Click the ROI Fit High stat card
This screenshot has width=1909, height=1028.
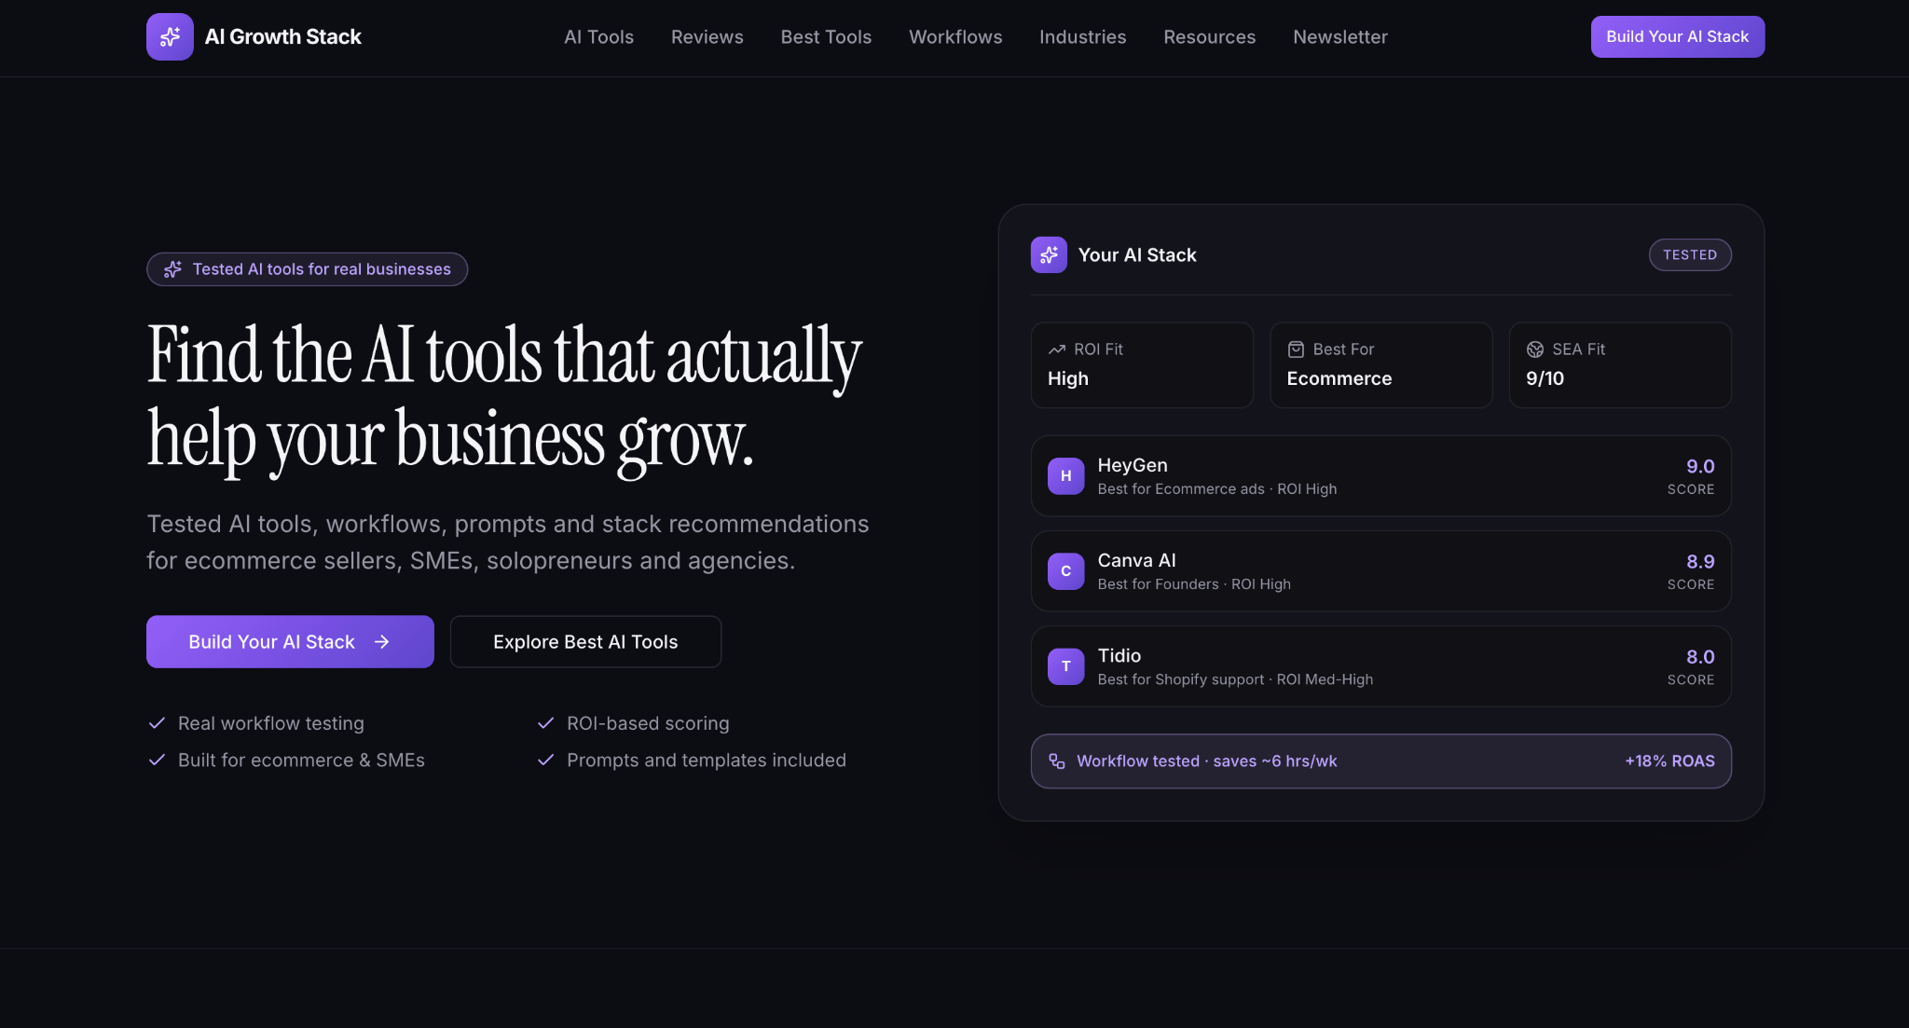[x=1141, y=364]
